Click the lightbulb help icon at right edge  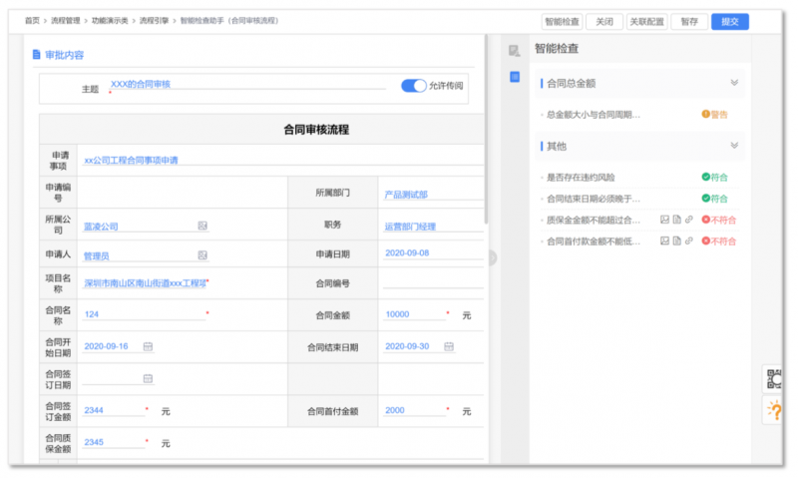(x=773, y=409)
